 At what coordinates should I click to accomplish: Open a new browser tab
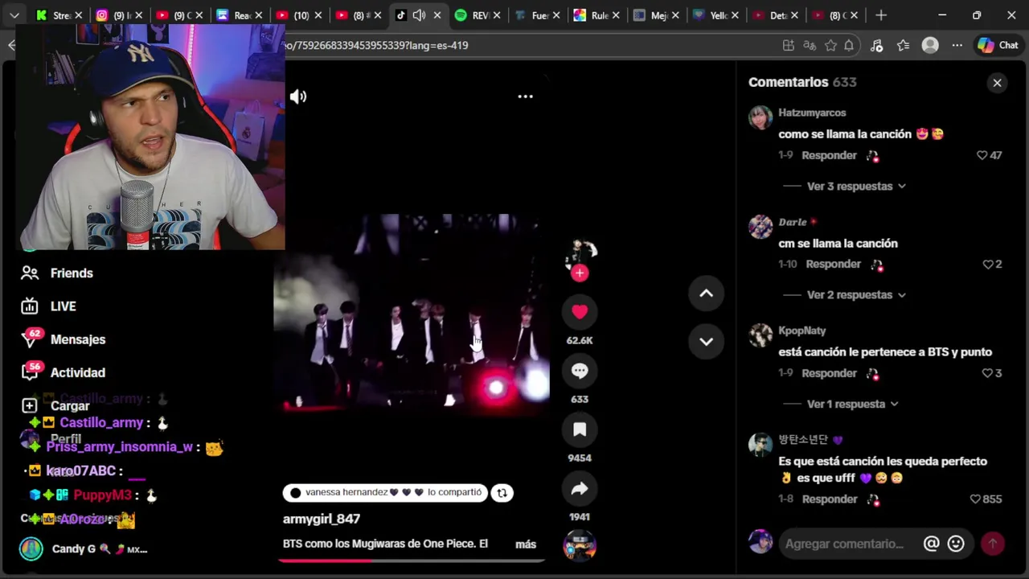click(x=881, y=15)
